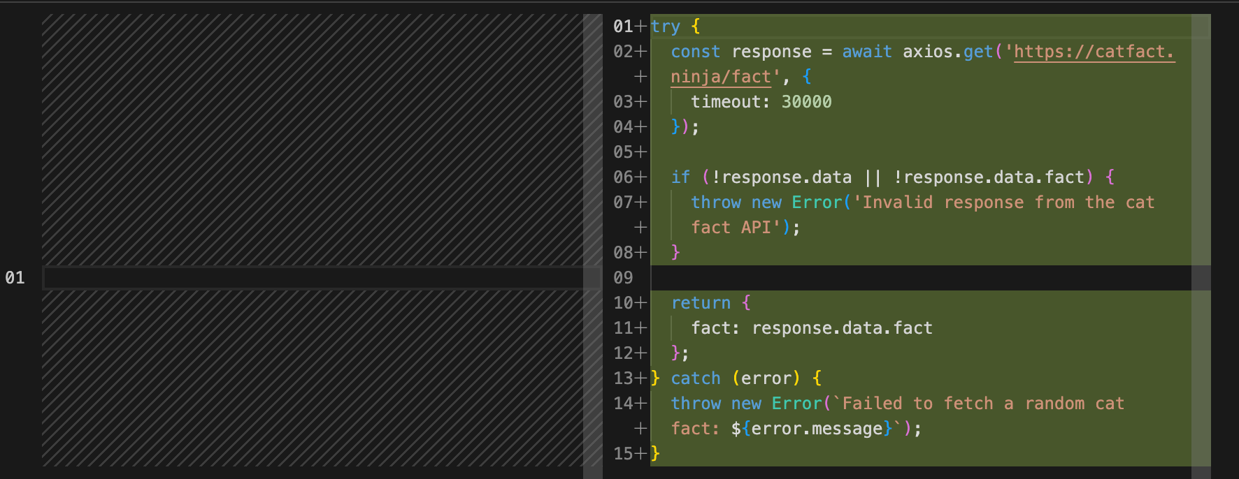Click 'throw new Error('Invalid response' on line 07
The image size is (1239, 479).
[x=857, y=202]
